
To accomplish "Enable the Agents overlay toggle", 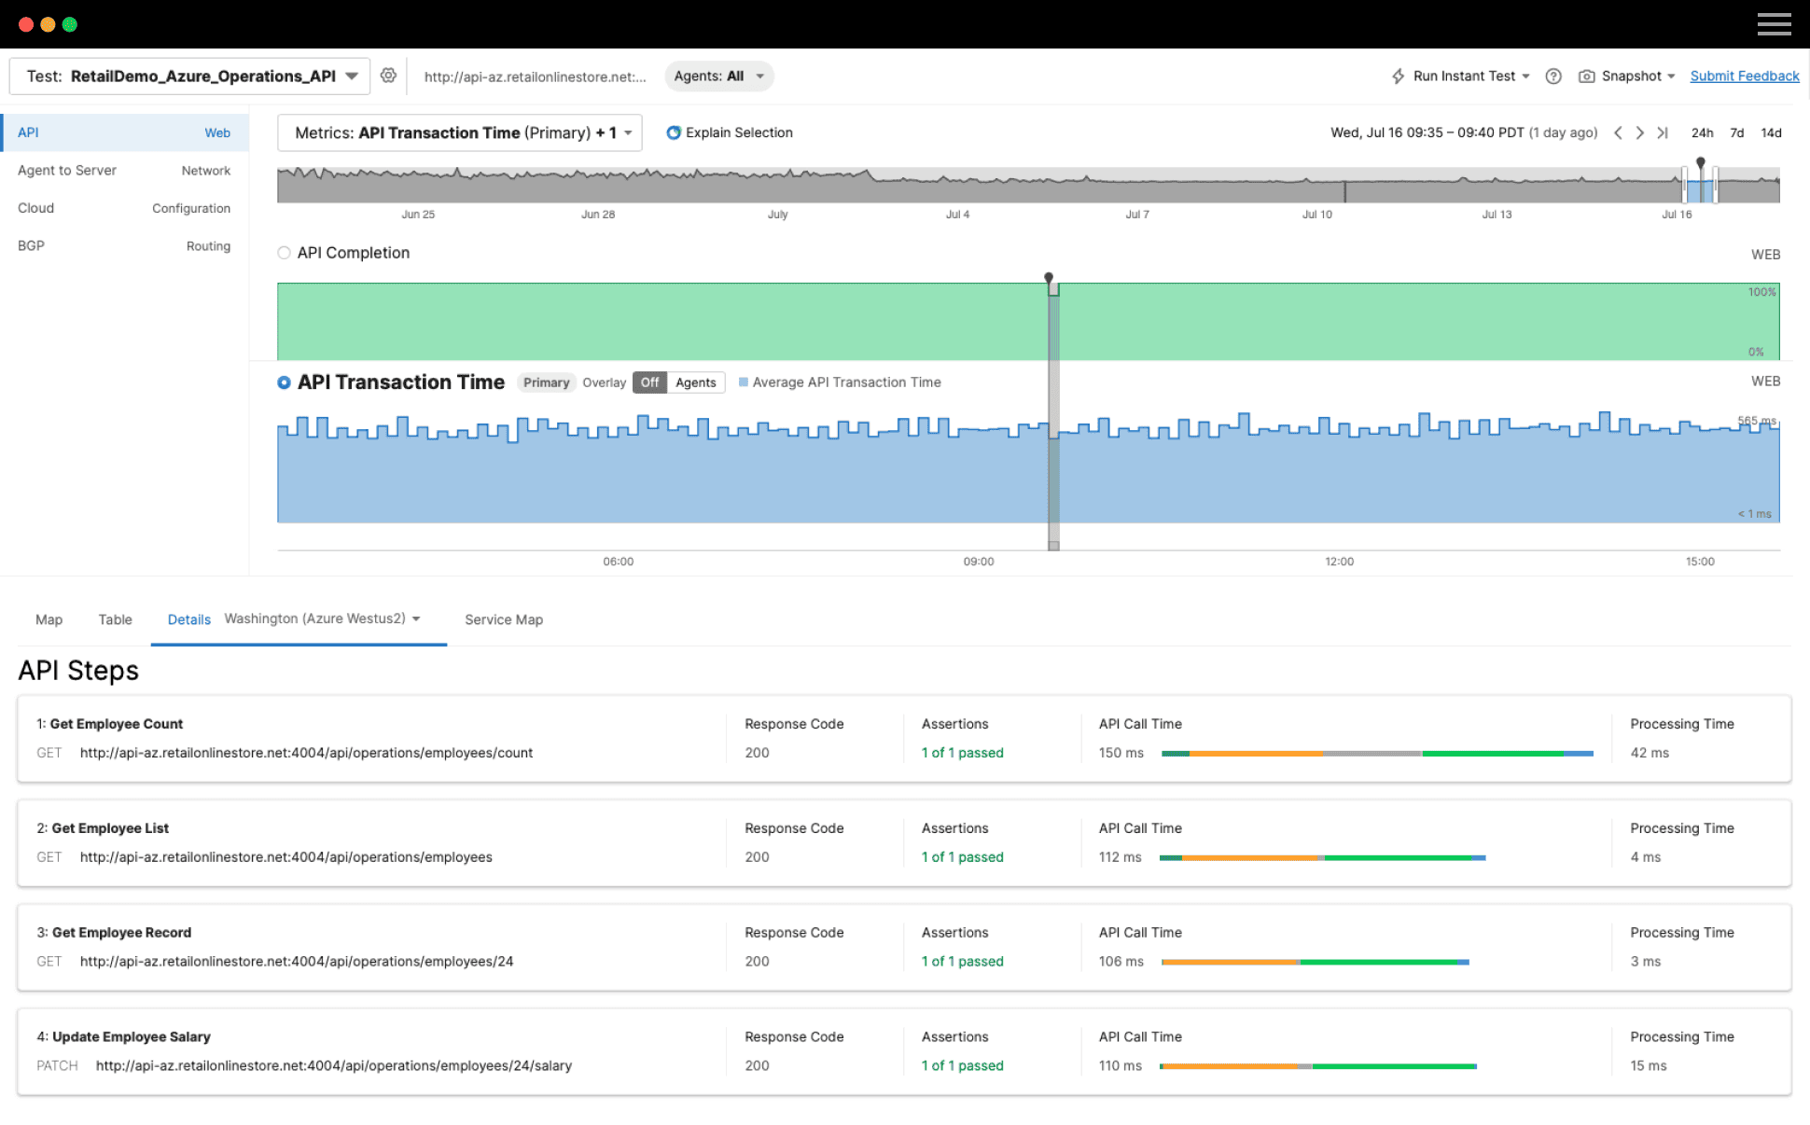I will pyautogui.click(x=695, y=382).
